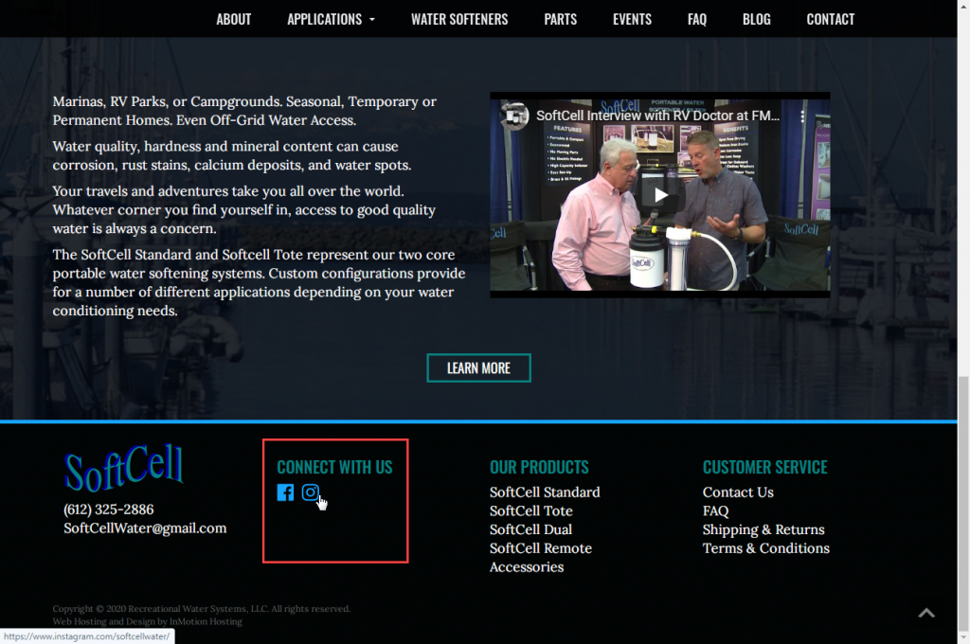Viewport: 970px width, 644px height.
Task: Open the SoftCell Standard product link
Action: coord(545,492)
